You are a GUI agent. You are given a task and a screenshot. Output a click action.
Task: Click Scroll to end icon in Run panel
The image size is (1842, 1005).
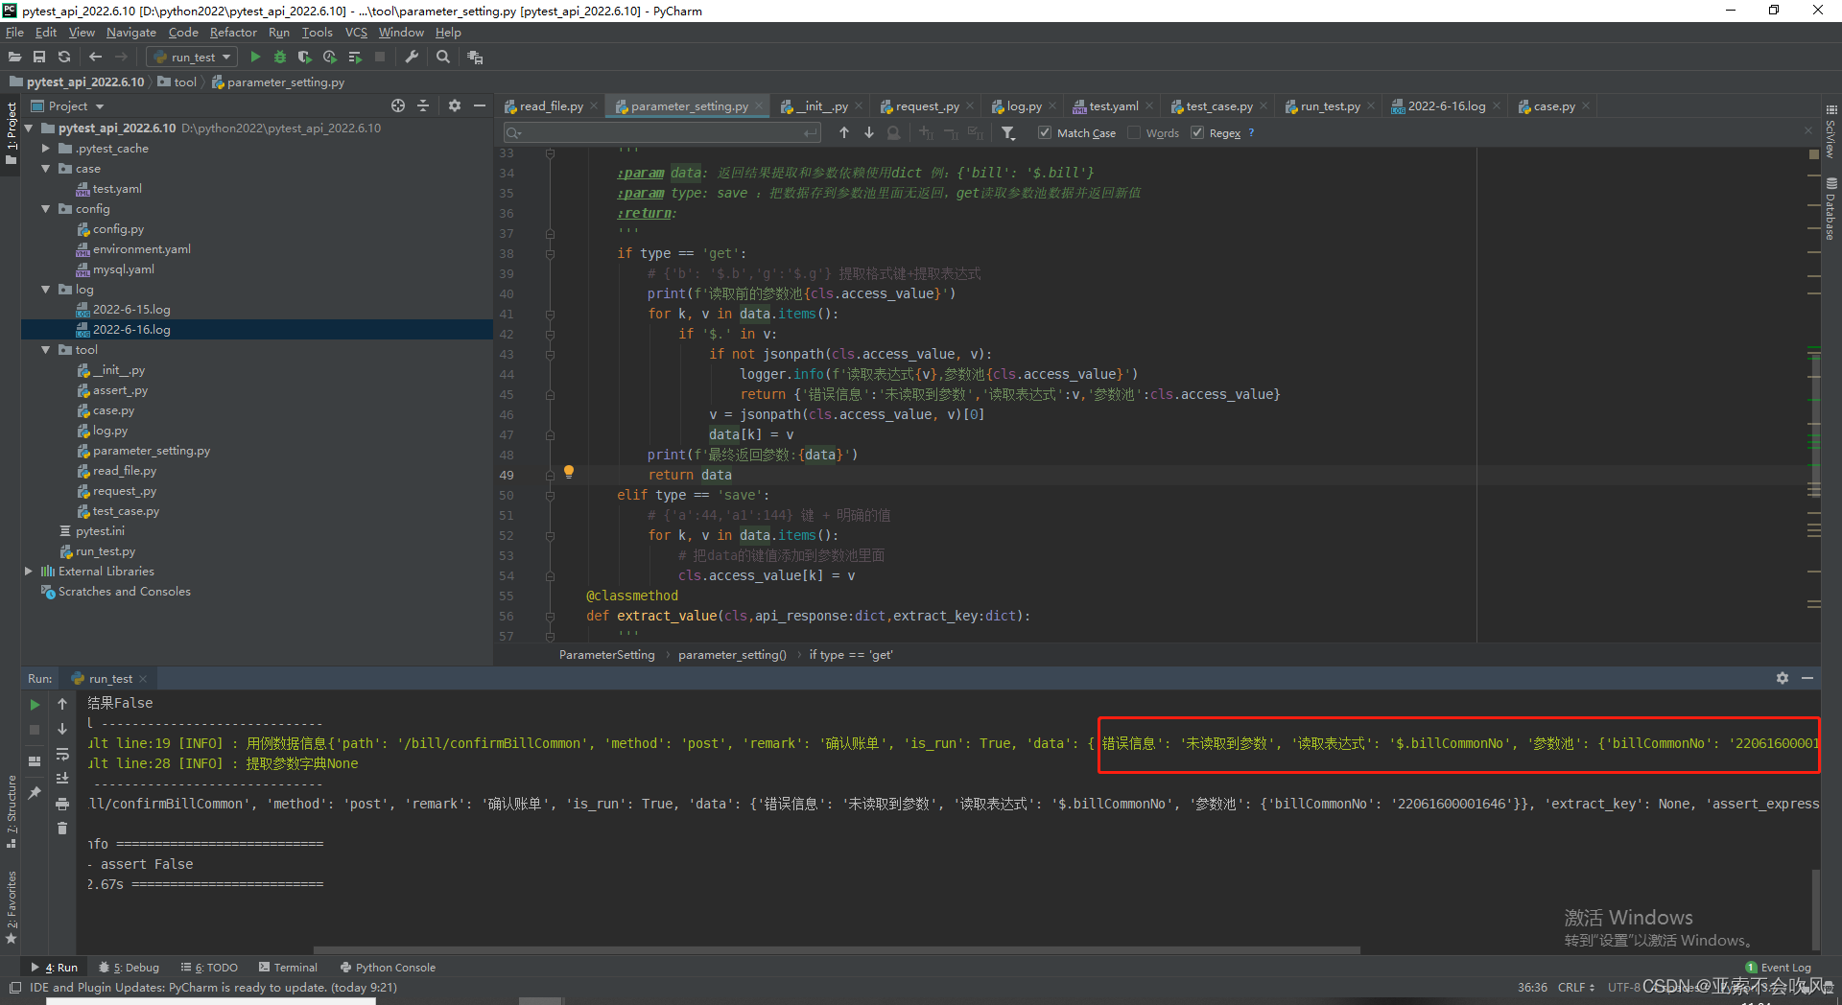tap(62, 779)
